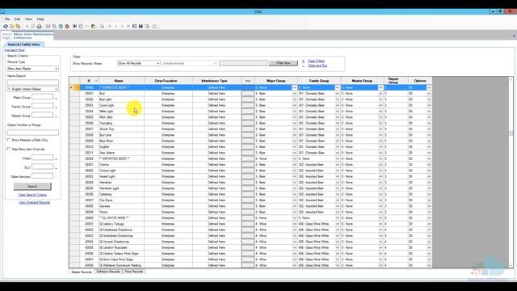This screenshot has width=517, height=291.
Task: Click the filter value text field
Action: pyautogui.click(x=243, y=63)
